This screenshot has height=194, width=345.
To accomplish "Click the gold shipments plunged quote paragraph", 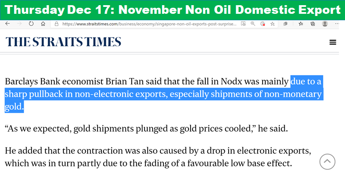I will click(146, 128).
